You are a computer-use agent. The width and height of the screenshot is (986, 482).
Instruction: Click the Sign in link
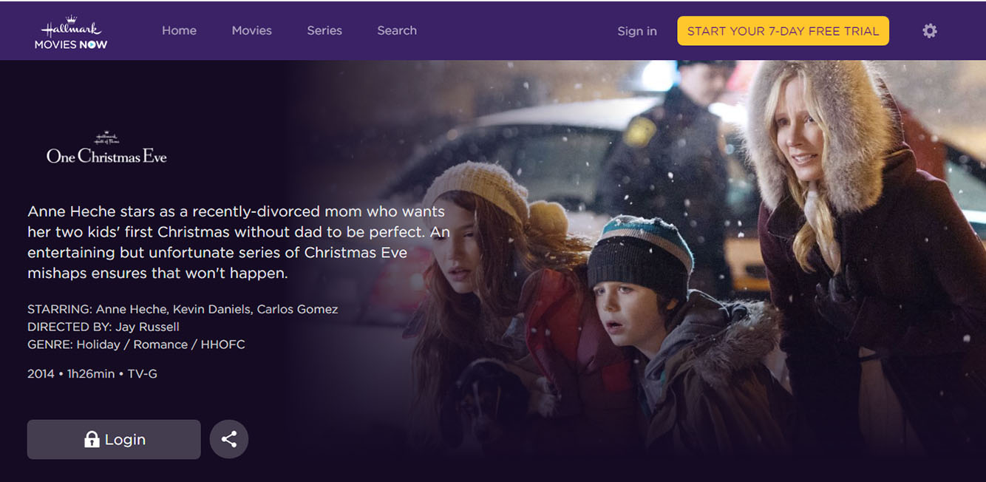[637, 31]
